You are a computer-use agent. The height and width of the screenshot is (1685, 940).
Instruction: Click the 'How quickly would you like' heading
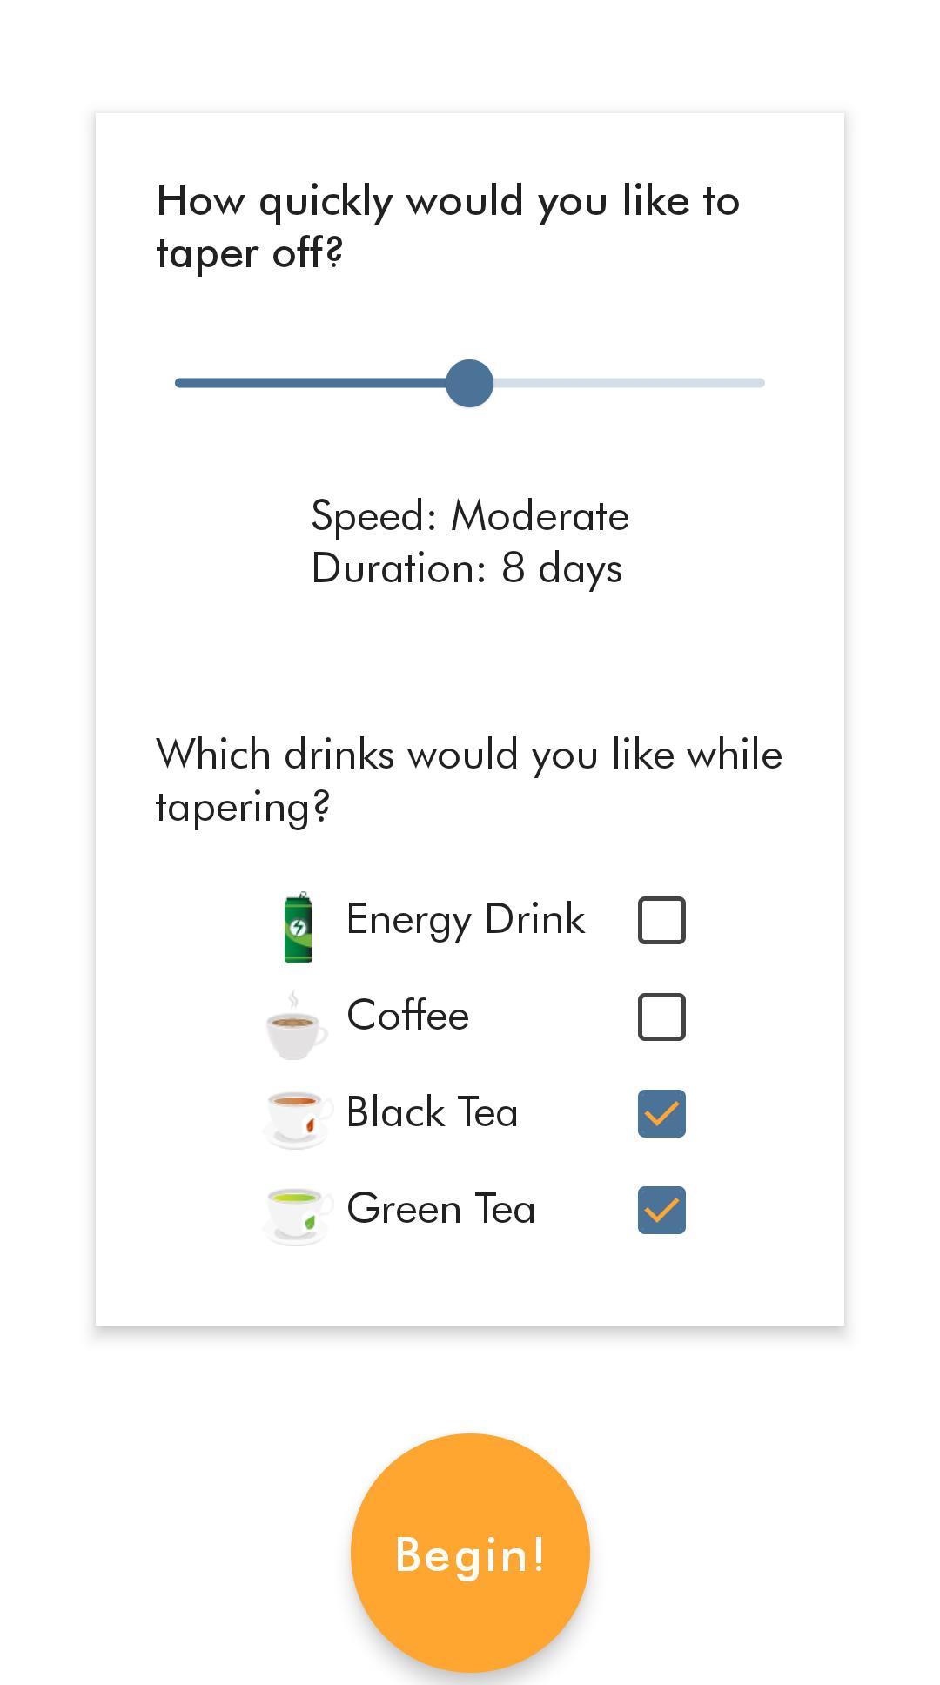click(448, 226)
